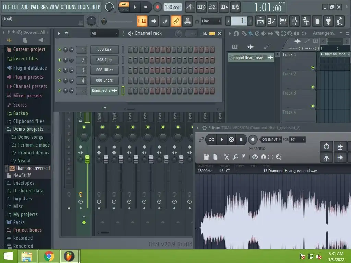The image size is (351, 263).
Task: Click Edison's zoom magnifier icon
Action: [x=279, y=157]
